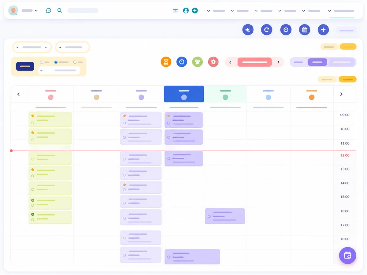The image size is (367, 275).
Task: Open the calendar icon in top toolbar
Action: click(304, 30)
